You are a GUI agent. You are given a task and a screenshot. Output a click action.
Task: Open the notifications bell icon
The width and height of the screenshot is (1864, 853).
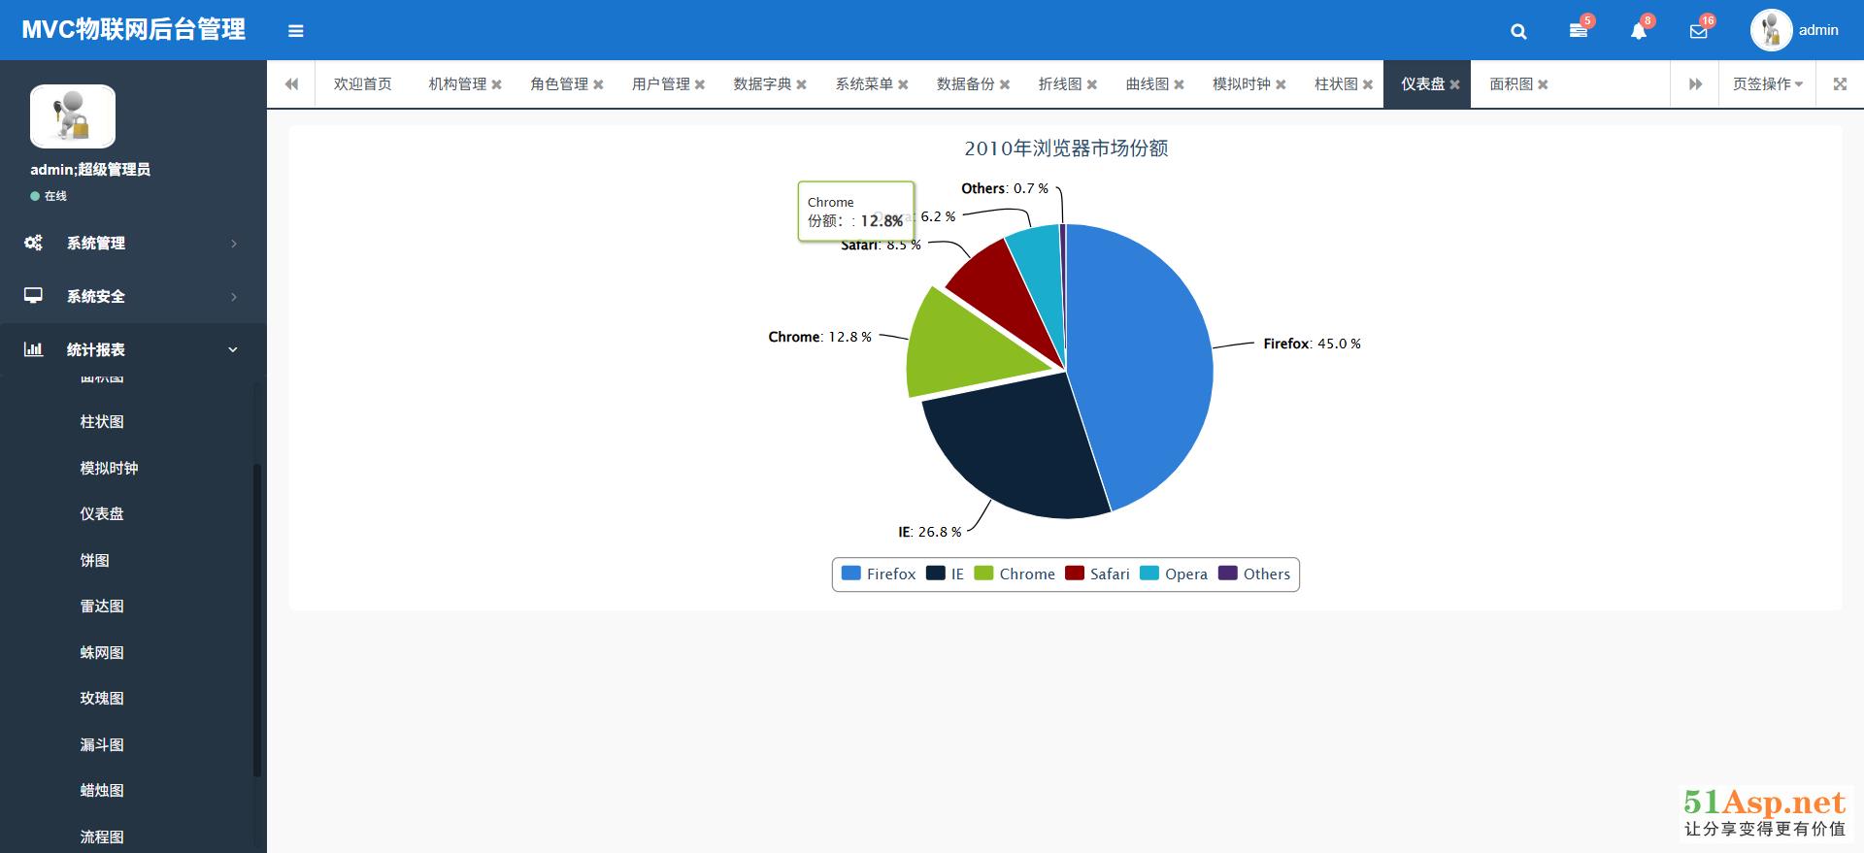tap(1639, 31)
